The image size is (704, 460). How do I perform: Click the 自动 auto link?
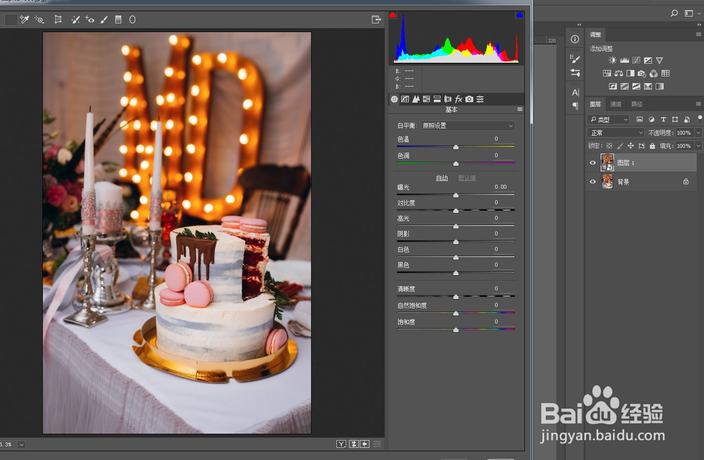pos(442,178)
